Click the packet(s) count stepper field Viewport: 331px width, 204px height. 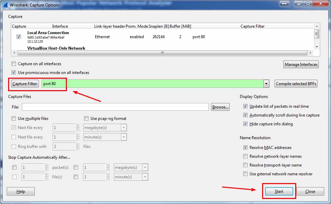[x=35, y=168]
